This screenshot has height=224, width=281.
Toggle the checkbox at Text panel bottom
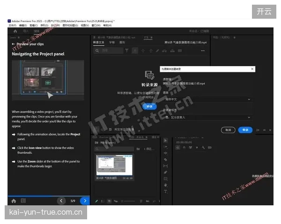click(x=110, y=129)
